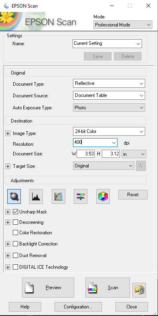
Task: Open the Image Type dropdown
Action: tap(109, 132)
